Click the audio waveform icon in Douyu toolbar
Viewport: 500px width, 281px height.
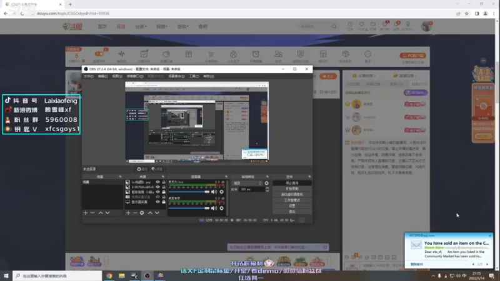pyautogui.click(x=121, y=54)
